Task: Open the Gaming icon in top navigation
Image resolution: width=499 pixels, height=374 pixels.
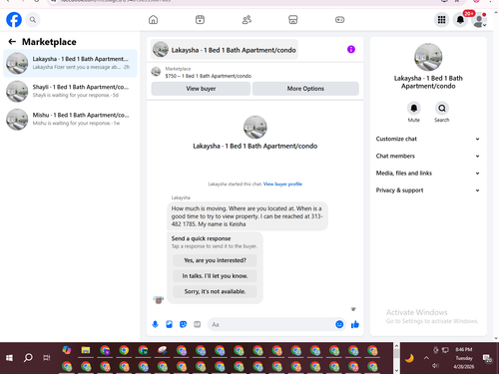Action: click(x=339, y=20)
